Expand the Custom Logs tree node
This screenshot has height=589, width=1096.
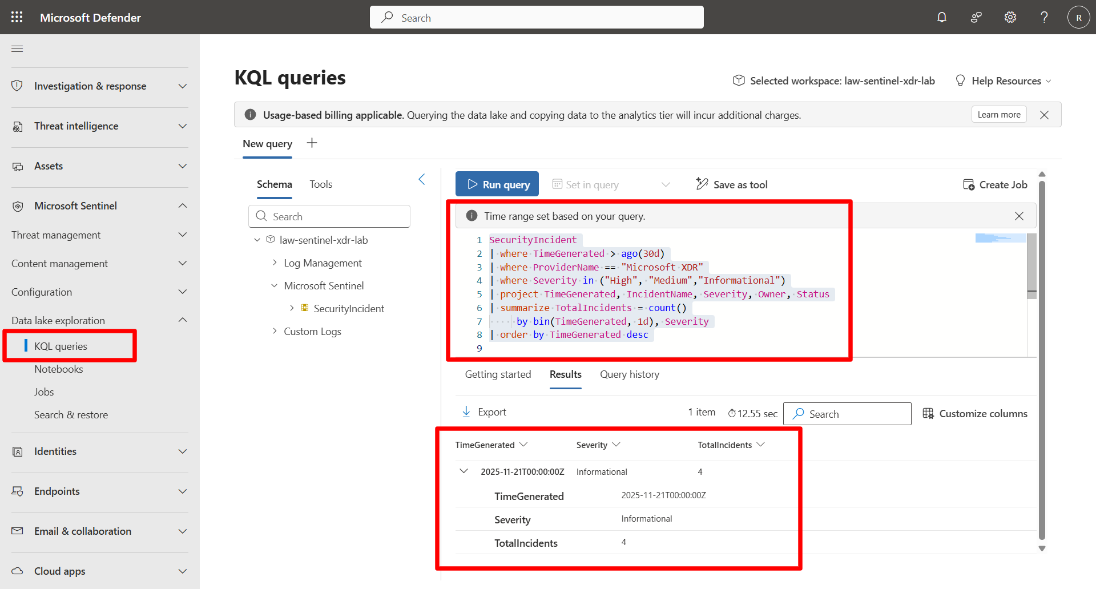pos(275,331)
